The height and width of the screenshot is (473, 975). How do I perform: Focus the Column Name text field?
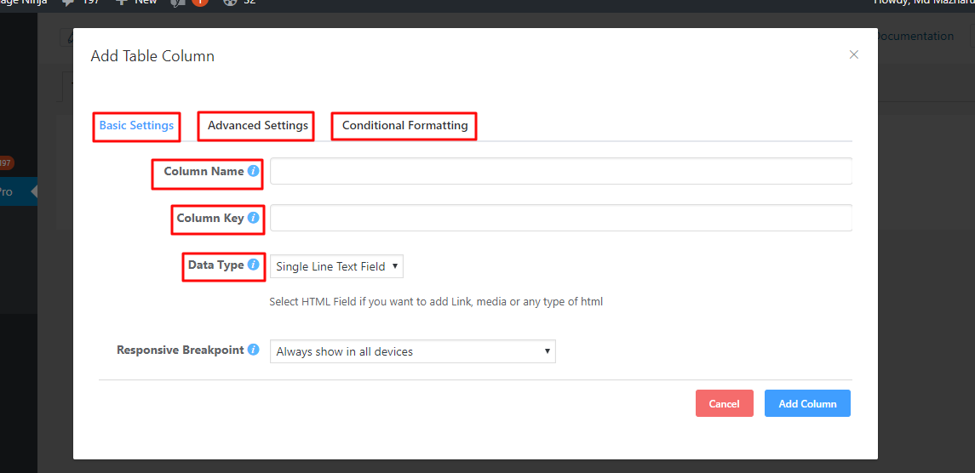[560, 171]
